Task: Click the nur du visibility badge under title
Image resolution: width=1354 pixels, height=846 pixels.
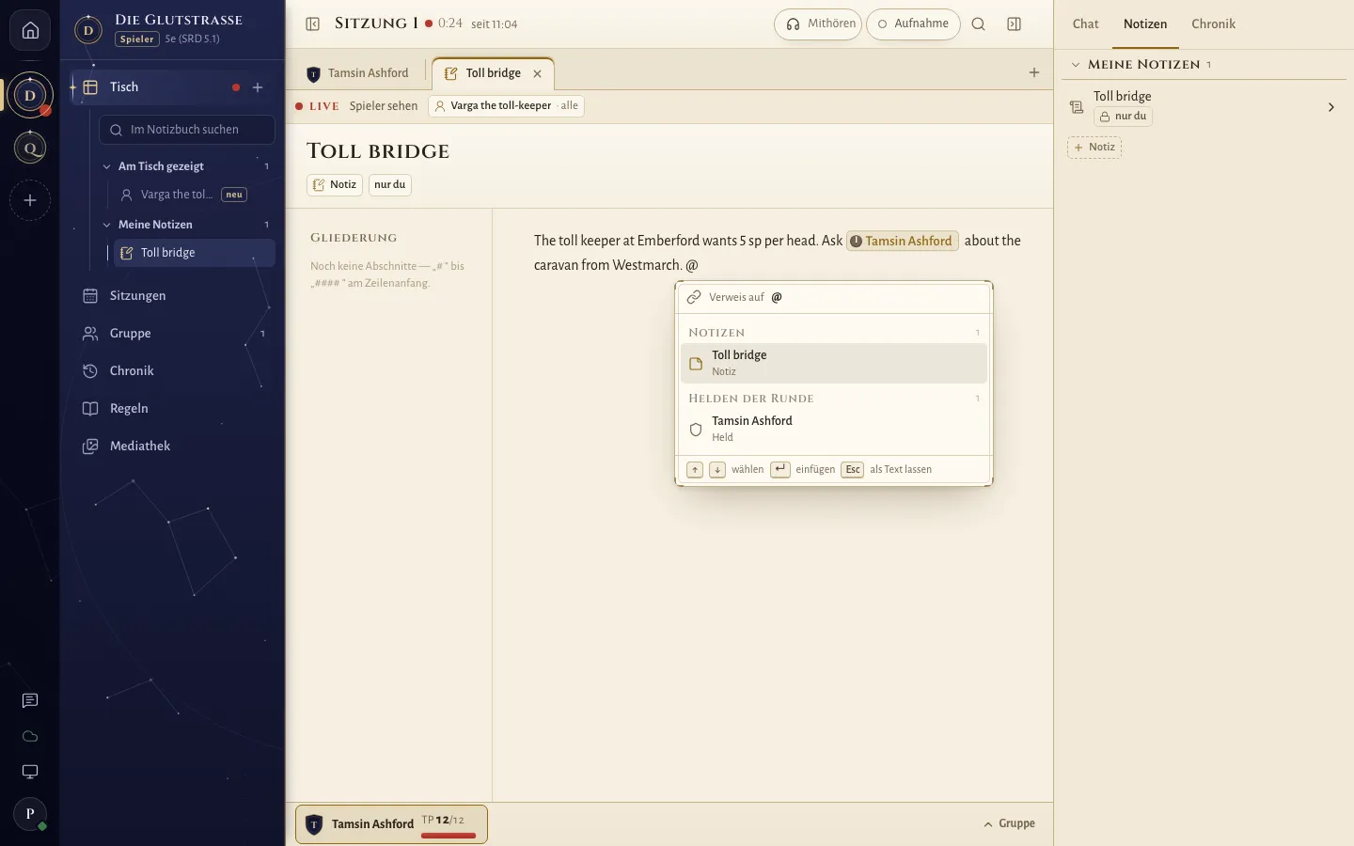Action: tap(390, 185)
